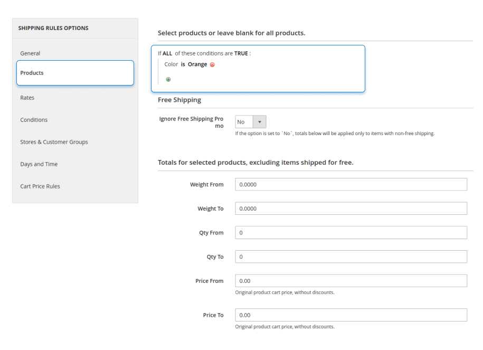
Task: Select the Qty From input box
Action: point(351,233)
